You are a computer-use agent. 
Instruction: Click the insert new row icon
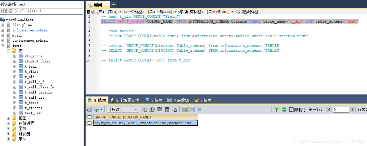(x=145, y=109)
